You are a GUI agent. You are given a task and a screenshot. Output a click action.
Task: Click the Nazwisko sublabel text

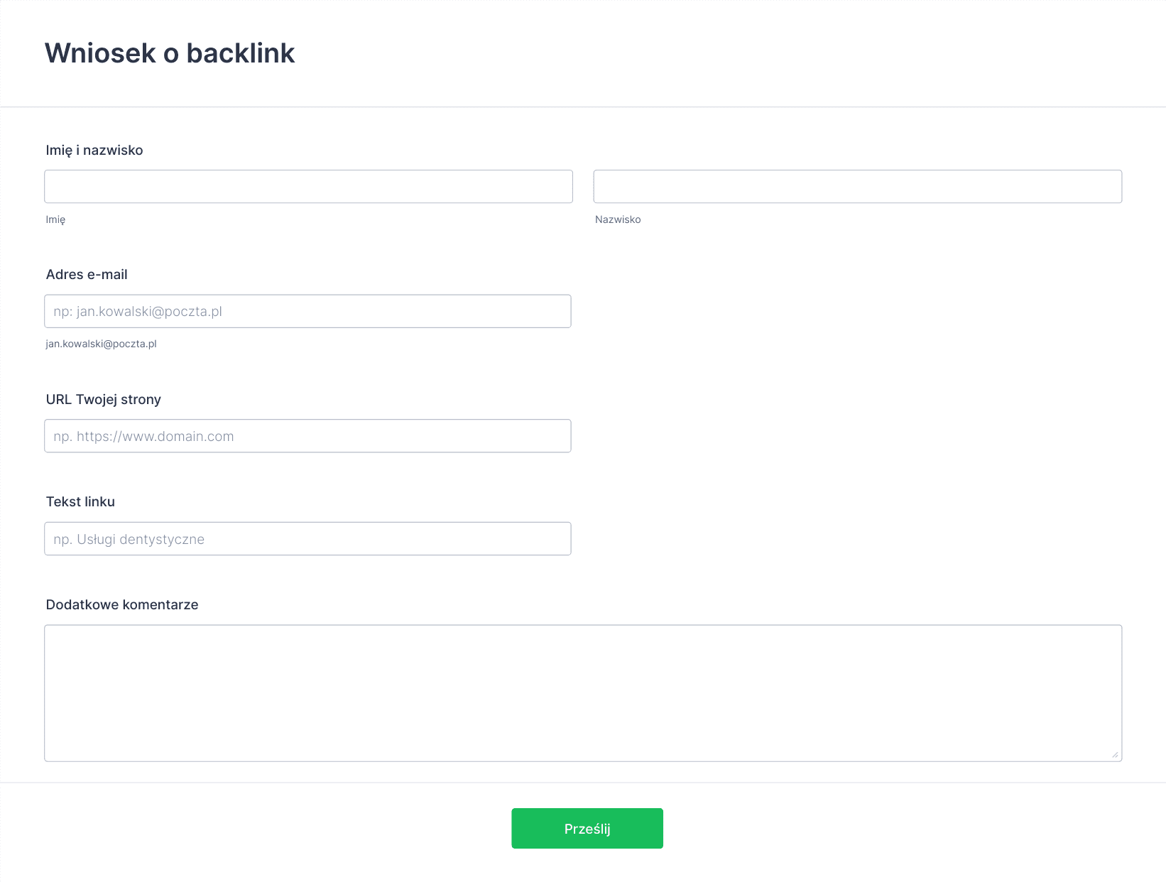pos(618,219)
